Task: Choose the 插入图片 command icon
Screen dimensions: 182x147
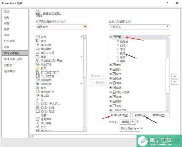Action: [x=38, y=49]
